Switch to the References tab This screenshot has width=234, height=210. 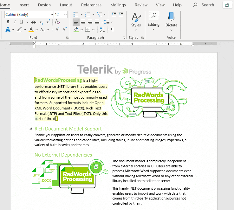pyautogui.click(x=91, y=5)
